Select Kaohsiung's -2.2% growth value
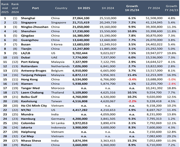This screenshot has width=180, height=147. (132, 101)
